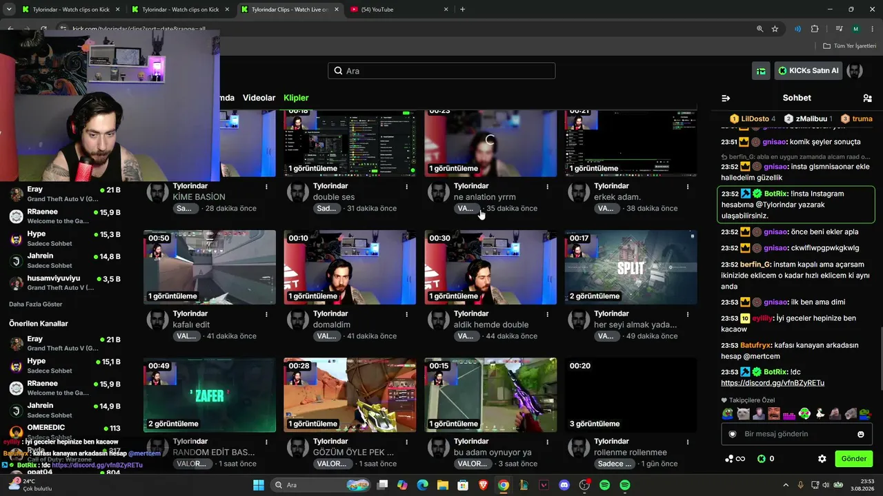Screen dimensions: 883x496
Task: Open options for 'kafalı edit' clip
Action: point(267,314)
